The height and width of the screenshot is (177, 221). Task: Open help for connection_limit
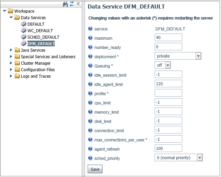point(90,130)
